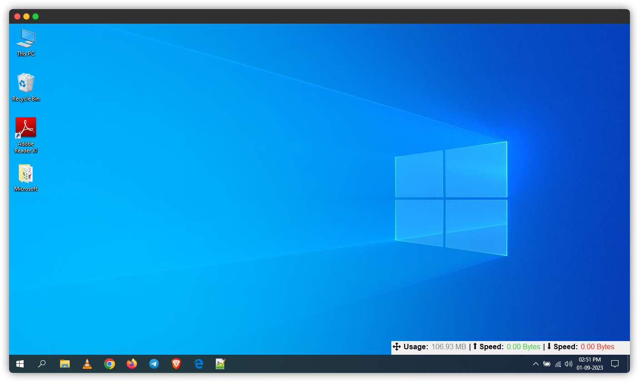Click the battery tray icon

547,364
